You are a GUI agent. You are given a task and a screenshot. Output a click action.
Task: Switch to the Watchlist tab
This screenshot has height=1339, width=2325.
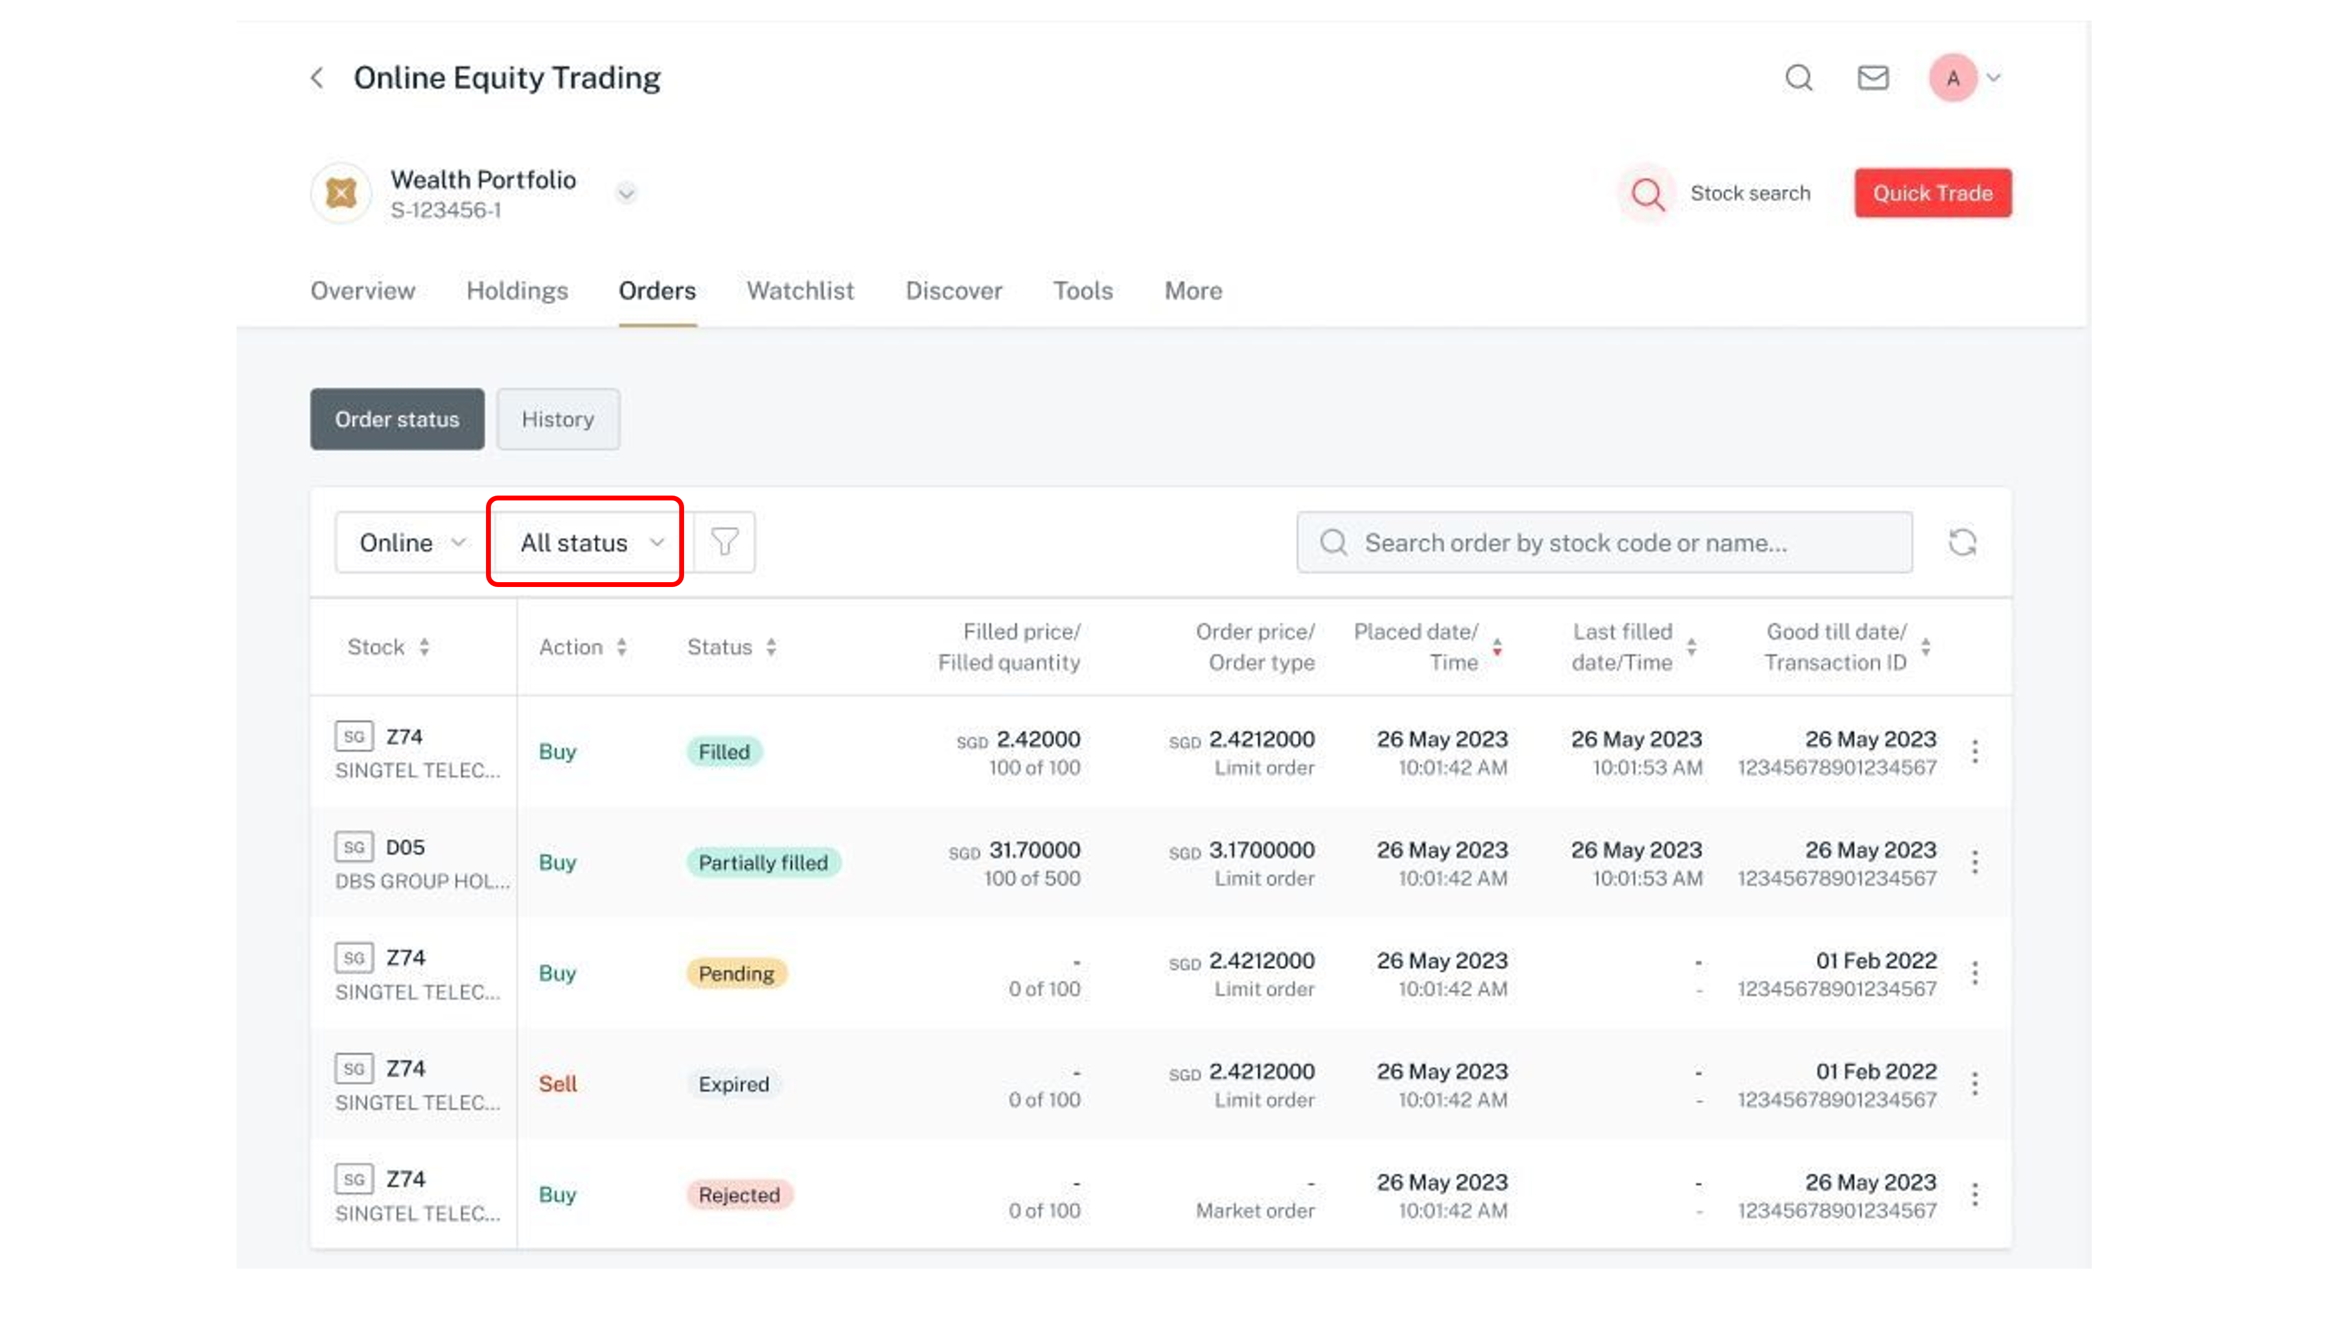click(x=800, y=291)
